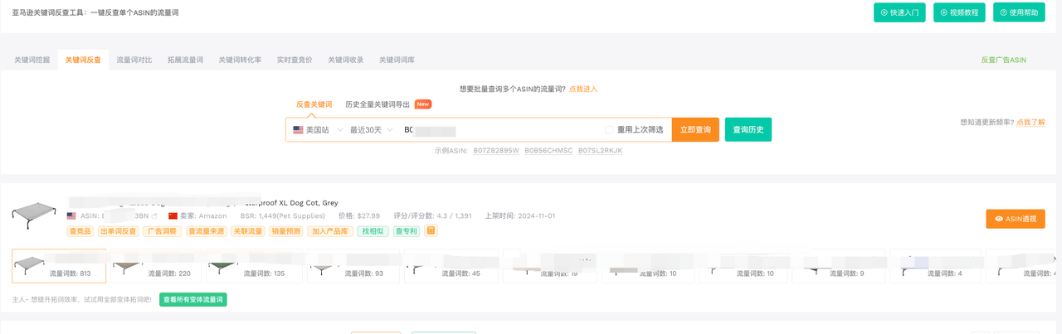This screenshot has height=334, width=1062.
Task: Click the green 找相似 tag
Action: (373, 230)
